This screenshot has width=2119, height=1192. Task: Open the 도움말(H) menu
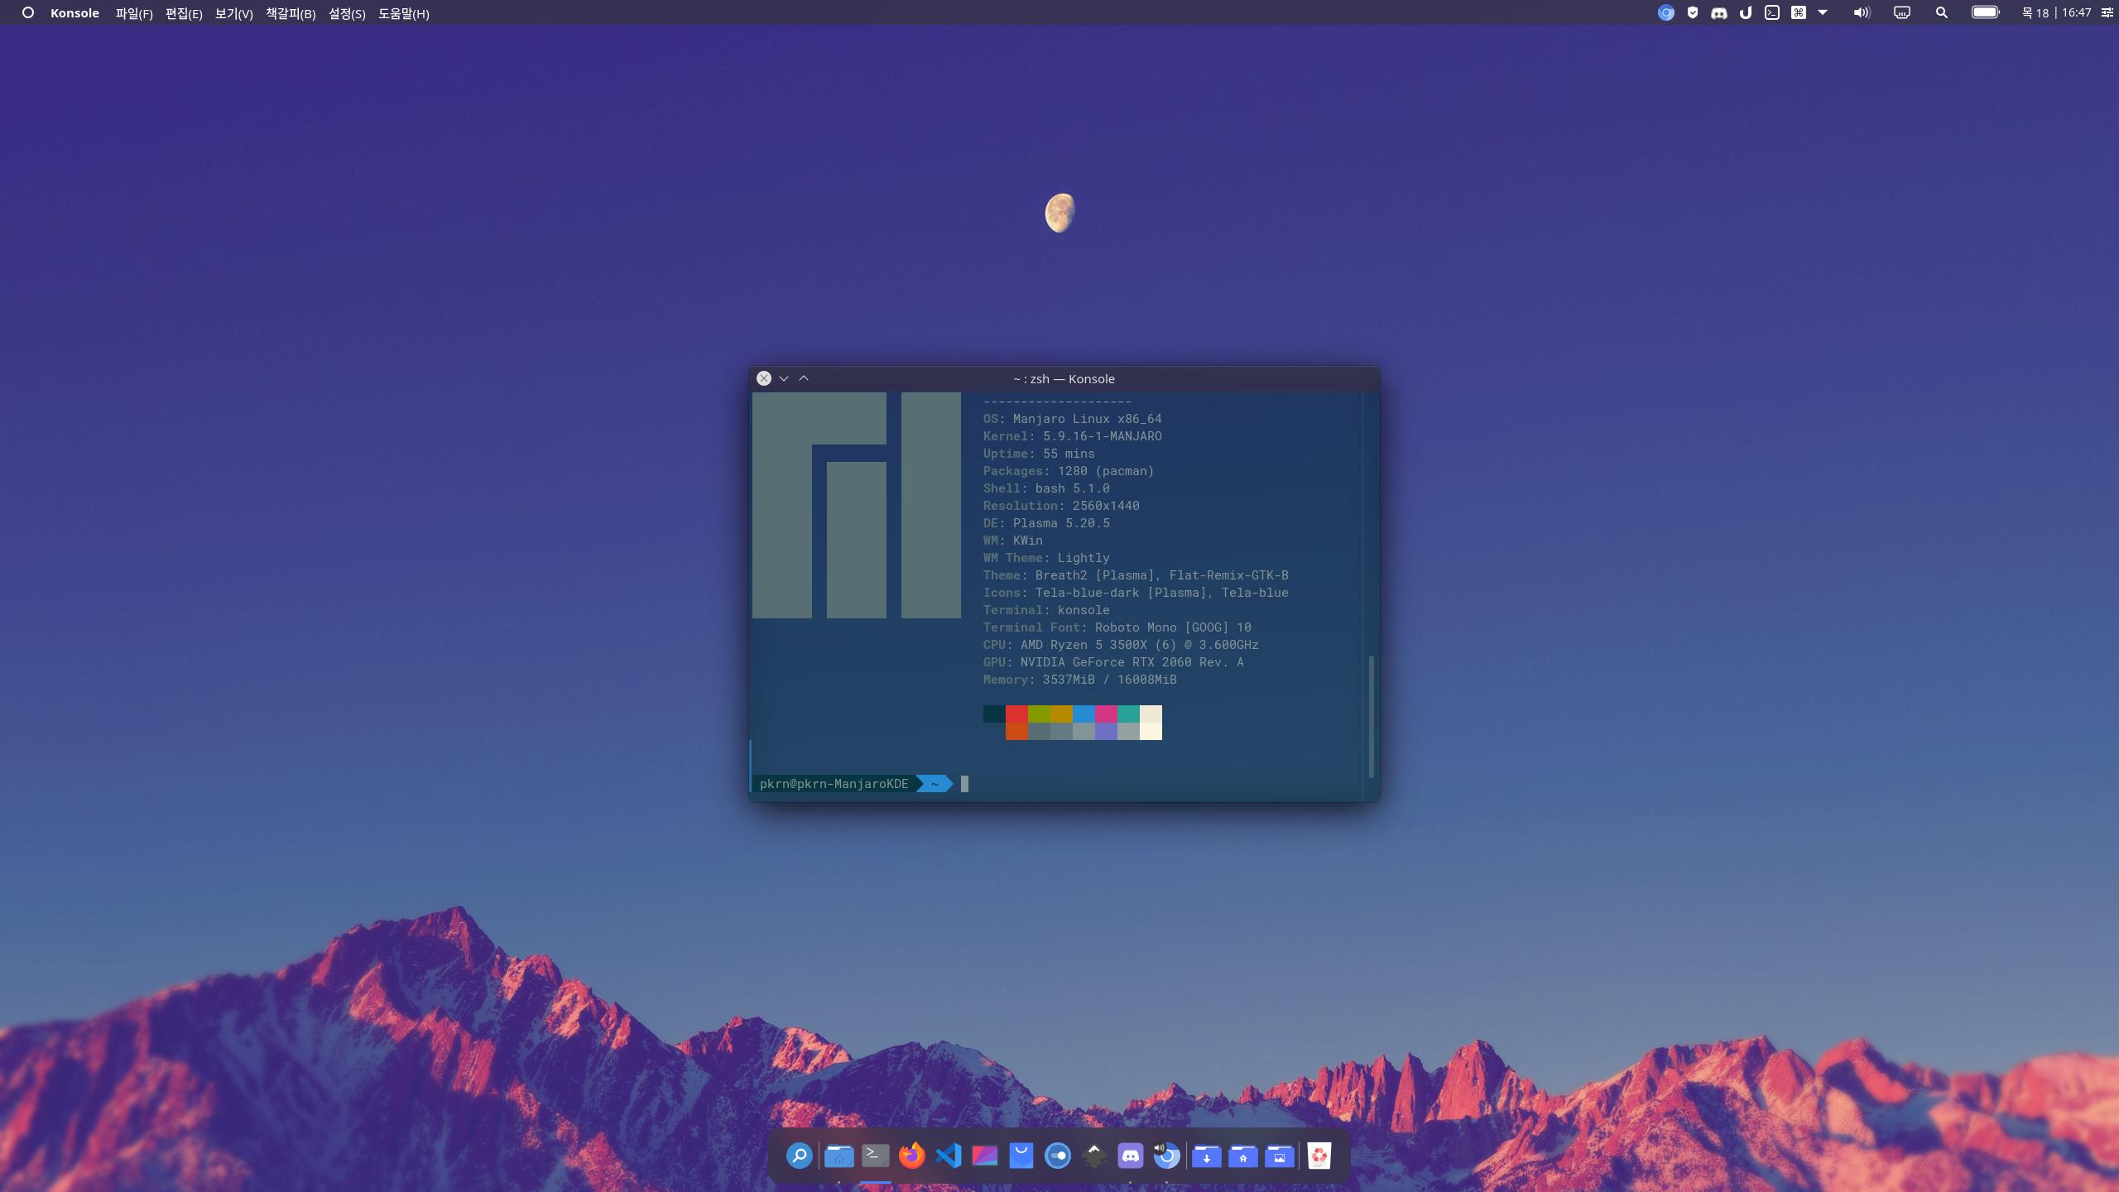coord(404,13)
